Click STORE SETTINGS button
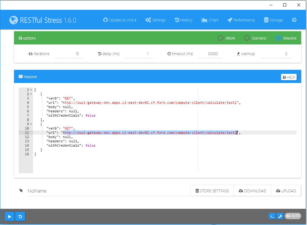 click(x=212, y=190)
